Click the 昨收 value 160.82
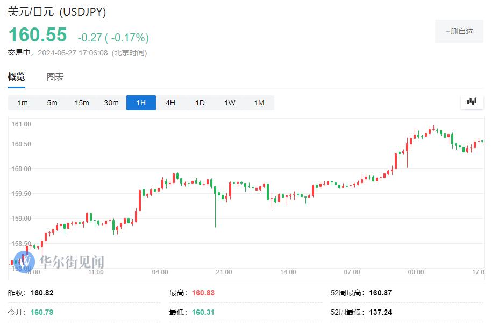The width and height of the screenshot is (491, 324). point(42,293)
